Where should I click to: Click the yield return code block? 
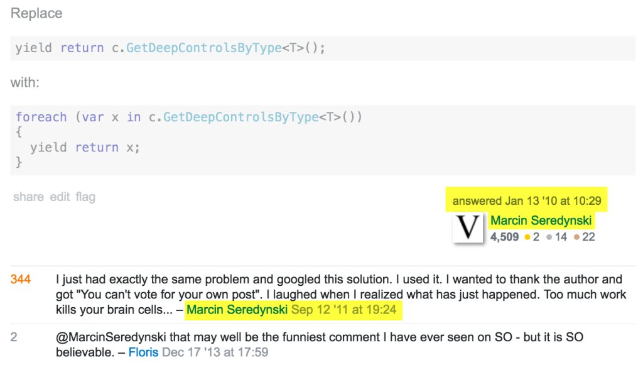(323, 48)
